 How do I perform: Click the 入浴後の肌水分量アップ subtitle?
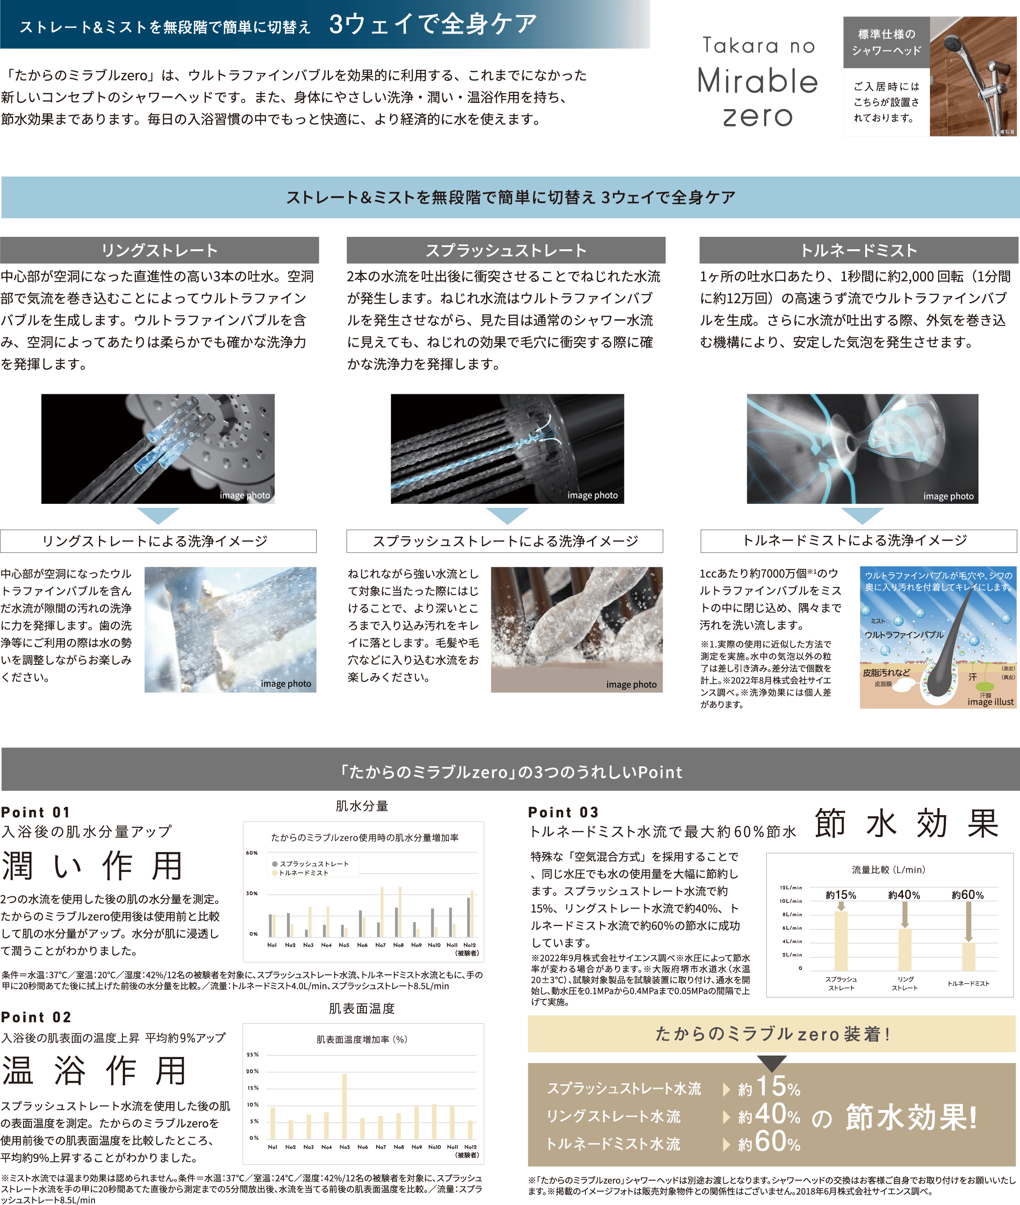86,832
